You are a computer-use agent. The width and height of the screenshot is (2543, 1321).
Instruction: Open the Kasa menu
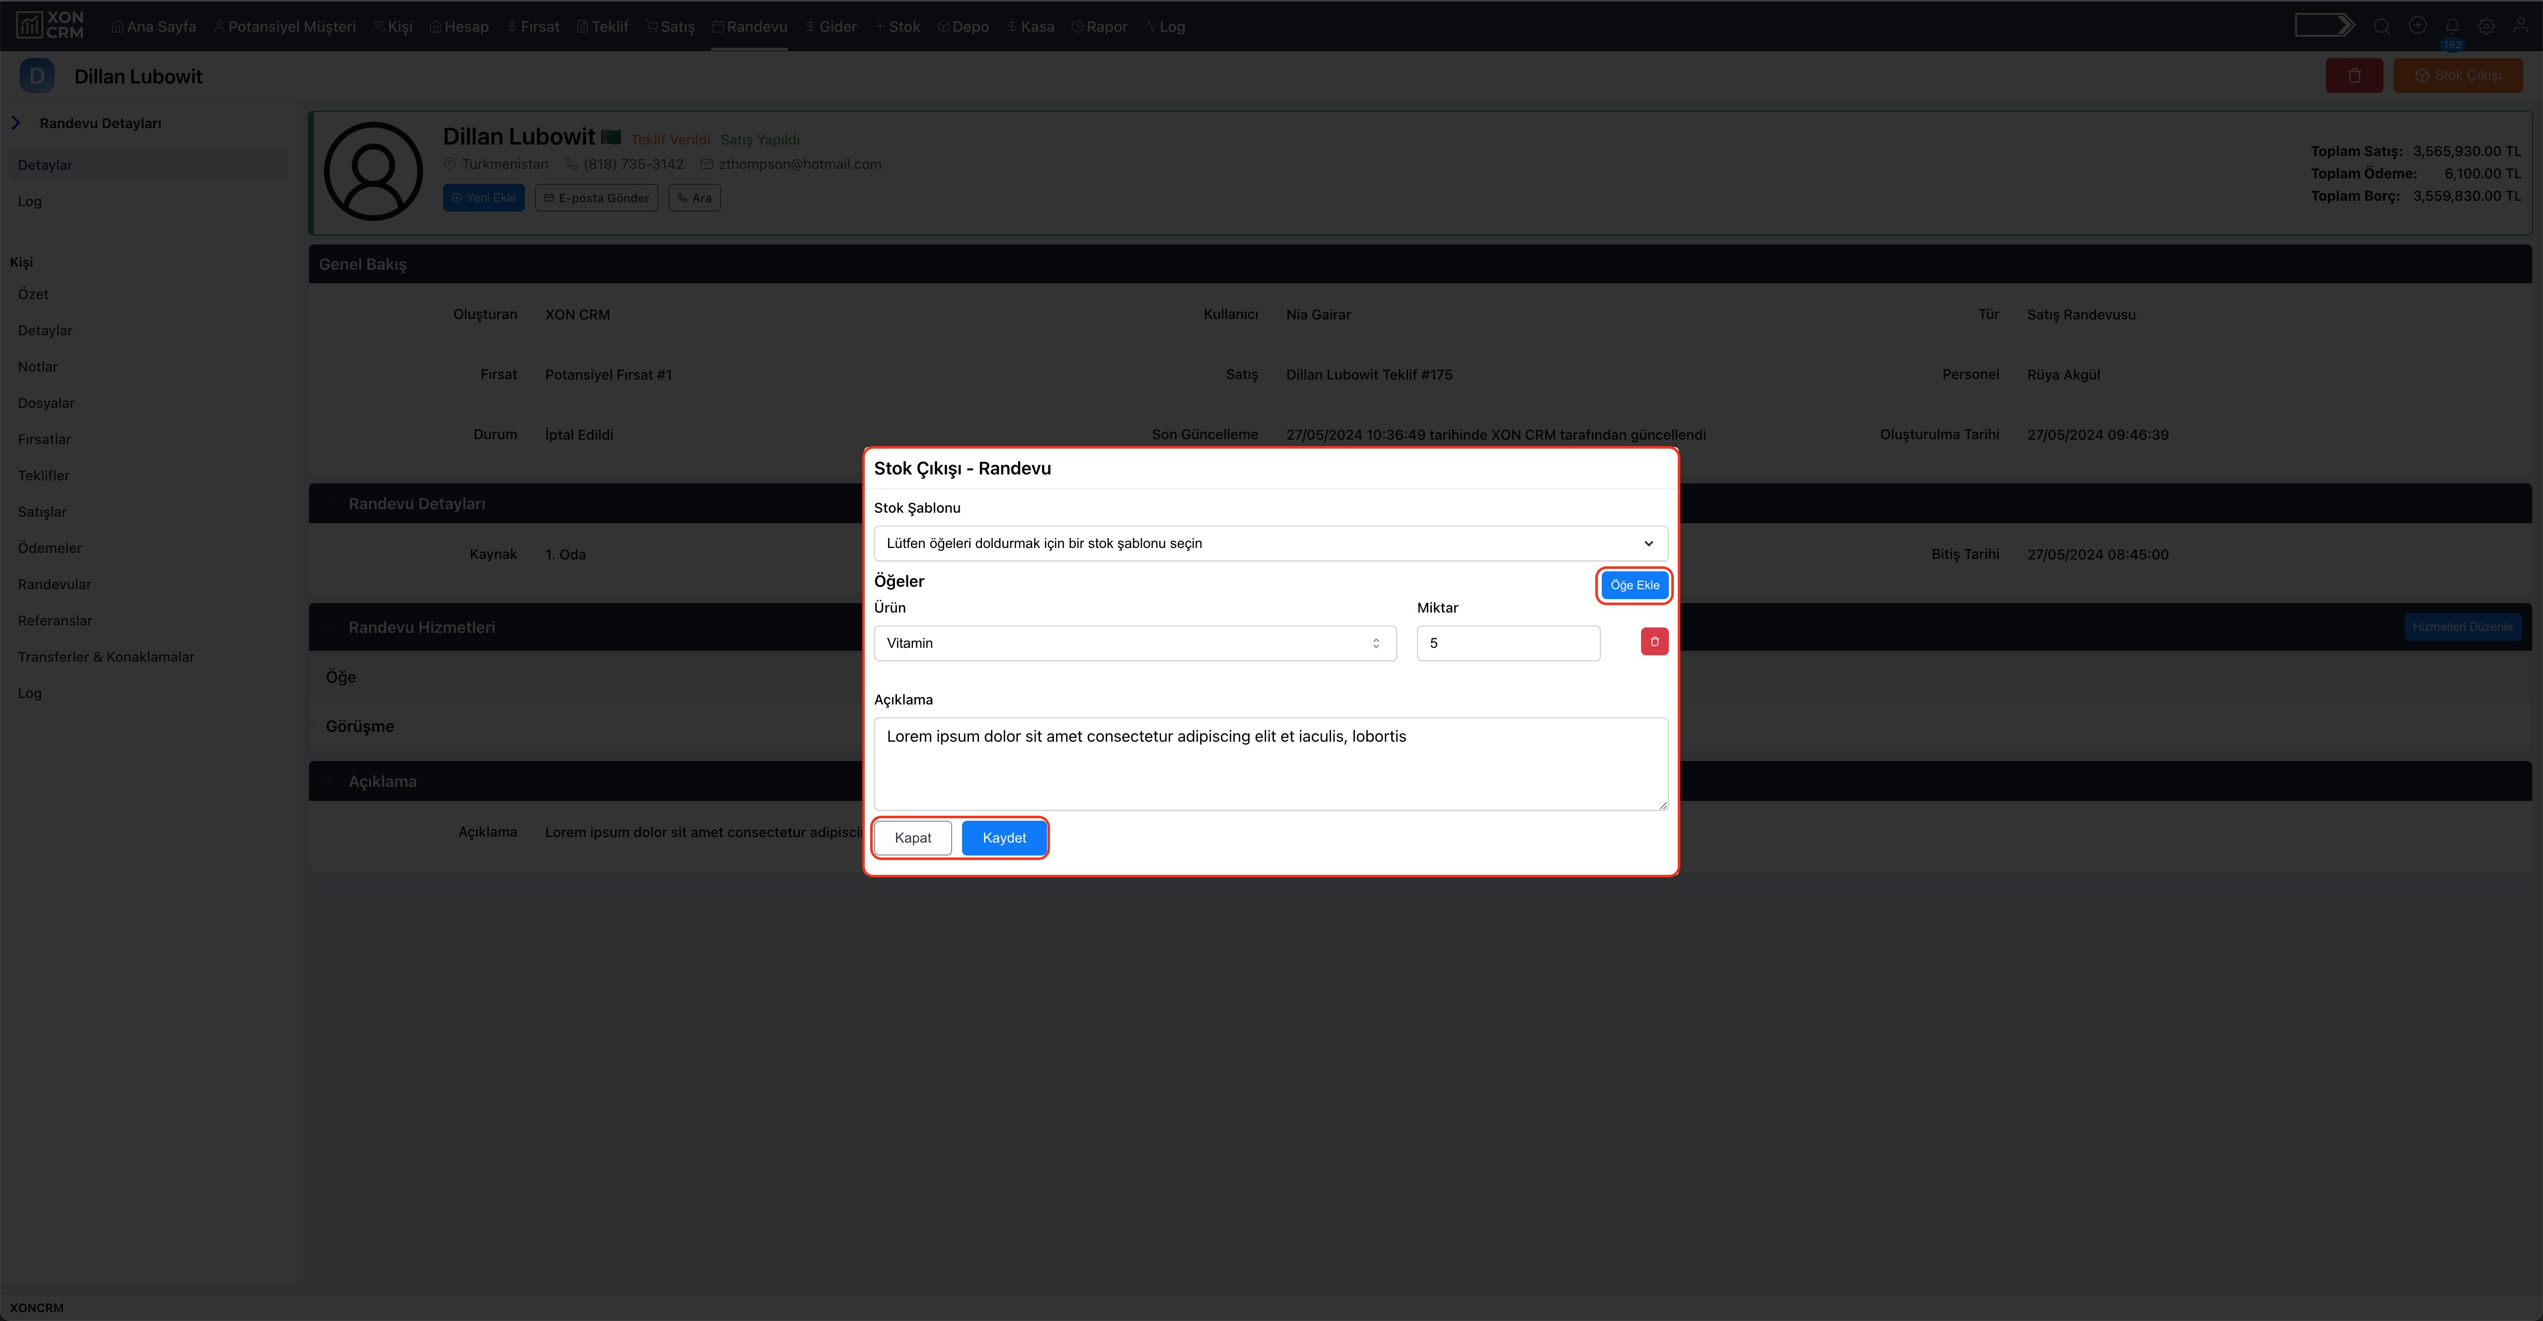[1030, 27]
